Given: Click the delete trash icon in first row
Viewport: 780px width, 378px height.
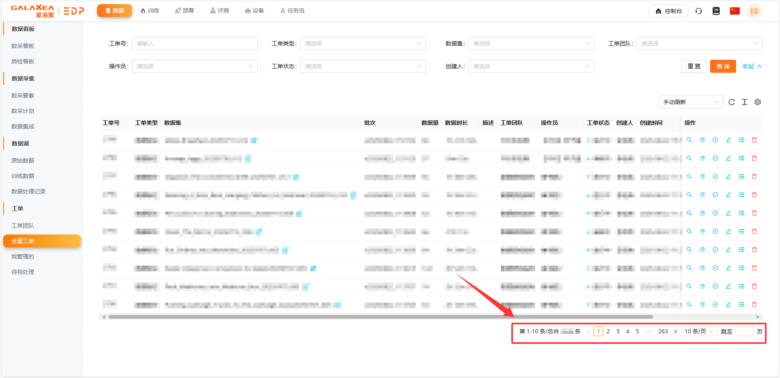Looking at the screenshot, I should click(754, 140).
